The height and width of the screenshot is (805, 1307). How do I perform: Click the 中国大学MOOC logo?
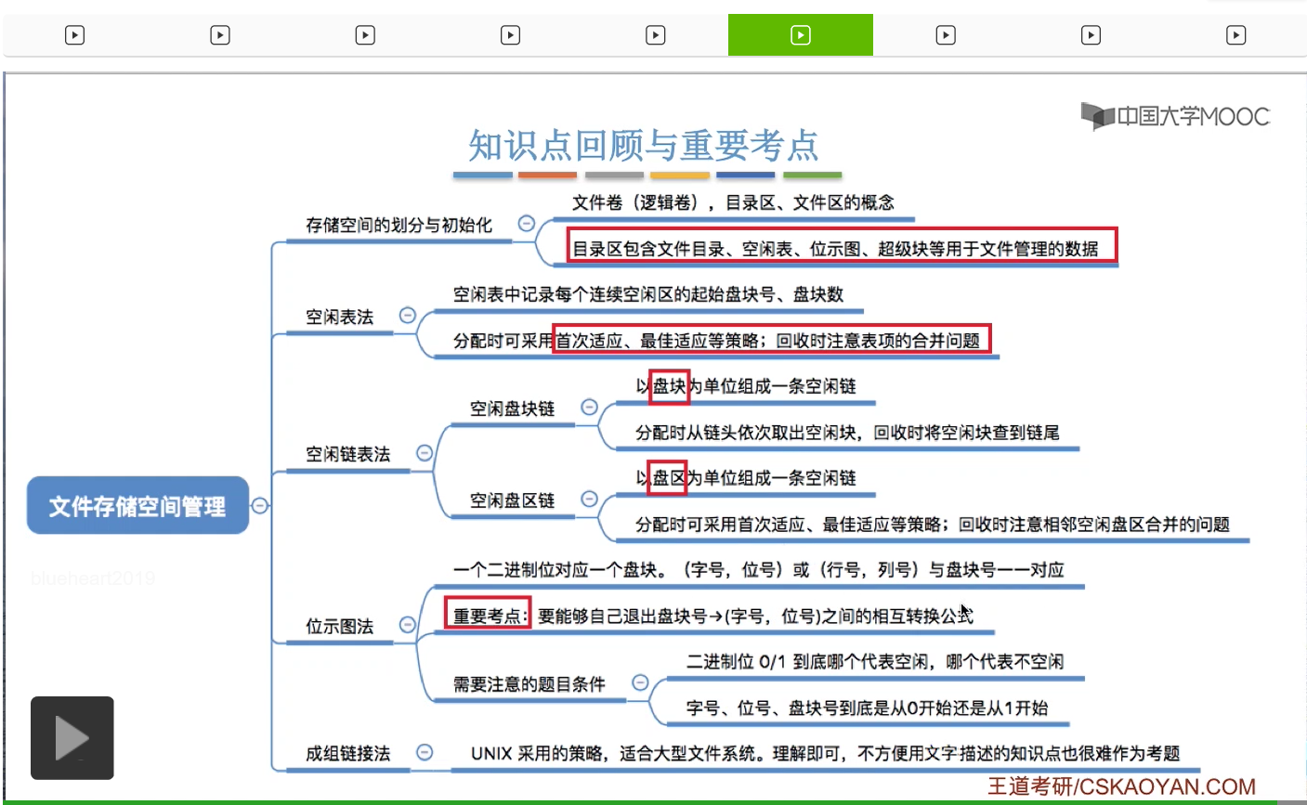[1175, 116]
